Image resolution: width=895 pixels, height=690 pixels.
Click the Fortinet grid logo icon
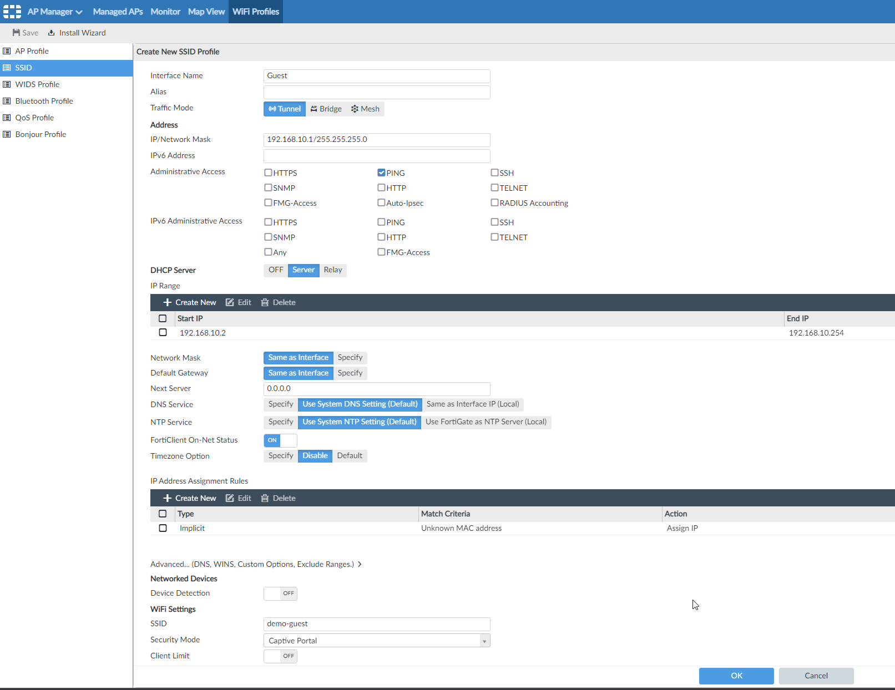tap(12, 12)
